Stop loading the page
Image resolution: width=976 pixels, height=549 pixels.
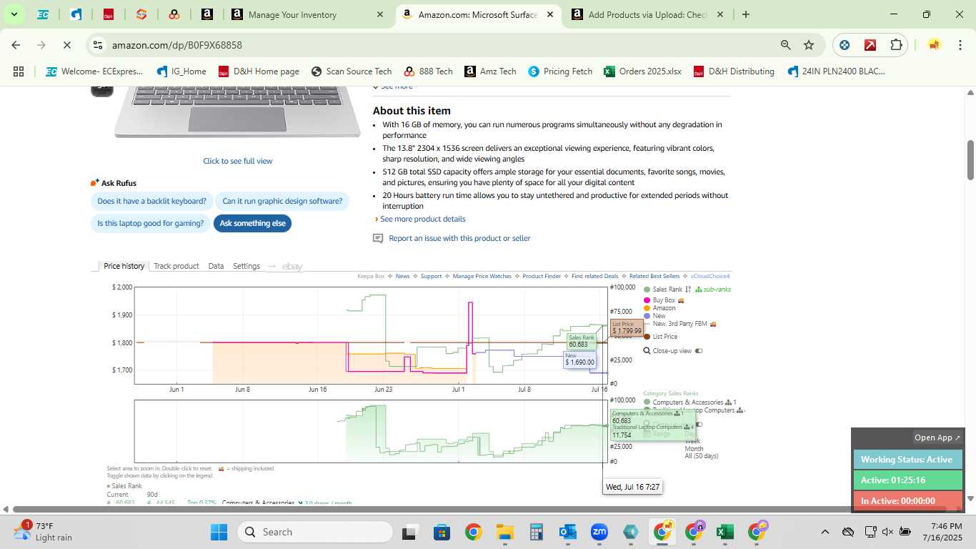pyautogui.click(x=66, y=45)
